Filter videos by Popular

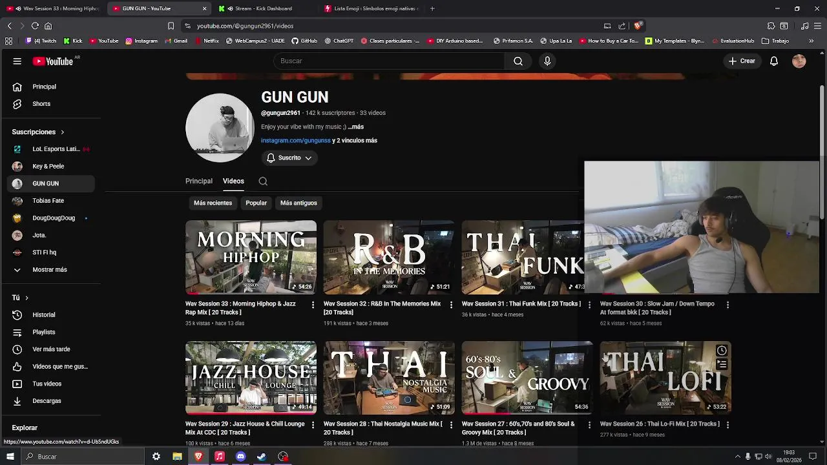[256, 203]
